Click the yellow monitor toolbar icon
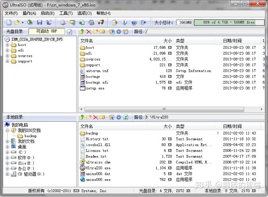Image resolution: width=268 pixels, height=197 pixels. click(72, 22)
